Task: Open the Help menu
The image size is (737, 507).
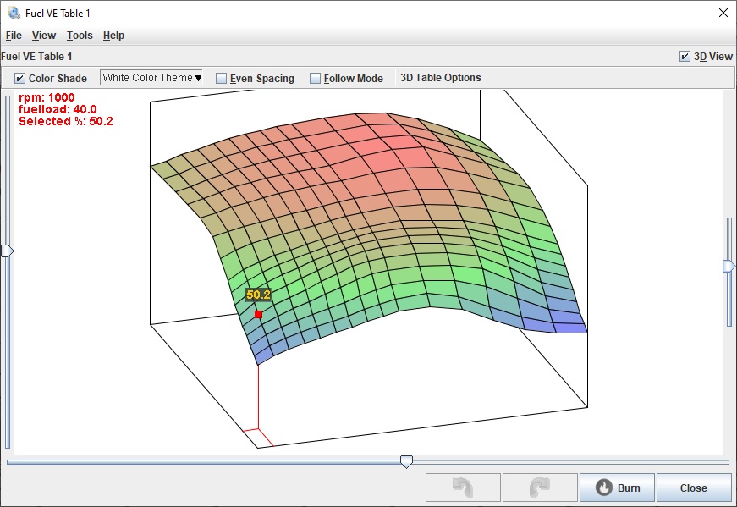Action: point(113,36)
